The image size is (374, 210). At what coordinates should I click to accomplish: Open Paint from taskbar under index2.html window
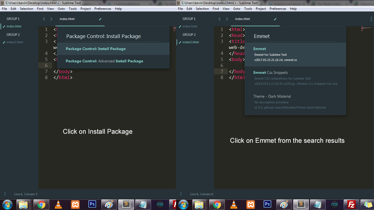[284, 204]
